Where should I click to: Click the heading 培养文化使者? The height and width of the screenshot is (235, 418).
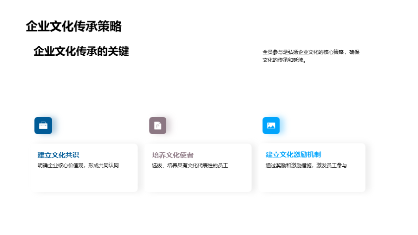[173, 155]
